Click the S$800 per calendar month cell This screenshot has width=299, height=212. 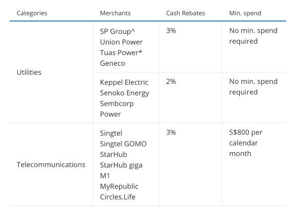[248, 143]
